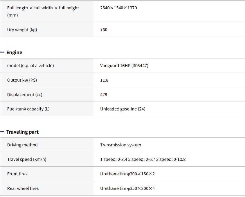The image size is (245, 197).
Task: Click the Engine section heading
Action: (14, 52)
